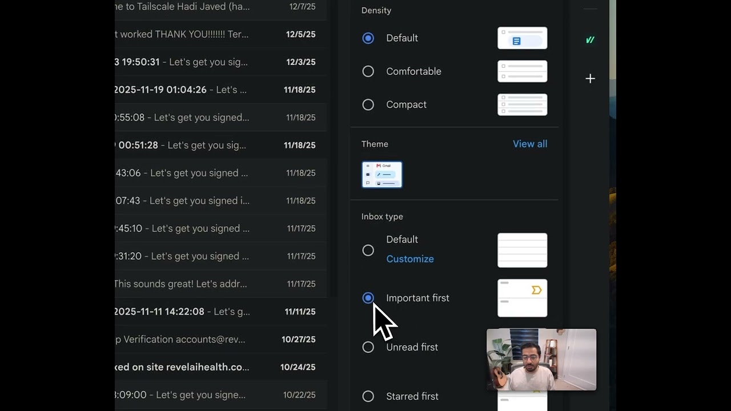Click the current Gmail theme thumbnail
731x411 pixels.
(382, 175)
